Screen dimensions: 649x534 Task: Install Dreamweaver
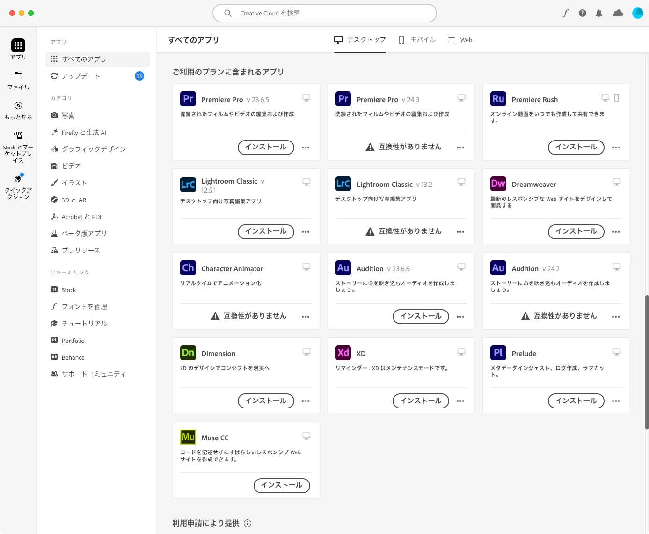(576, 231)
